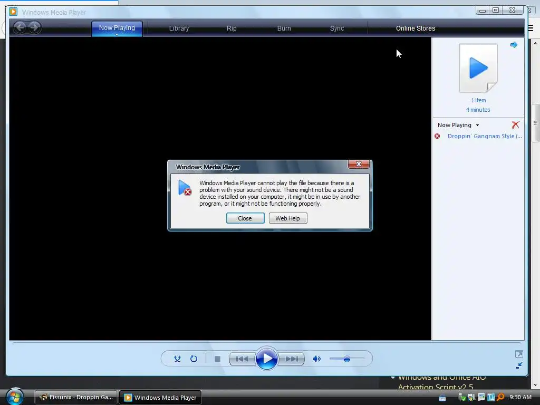
Task: Close the error dialog with Close button
Action: [245, 218]
